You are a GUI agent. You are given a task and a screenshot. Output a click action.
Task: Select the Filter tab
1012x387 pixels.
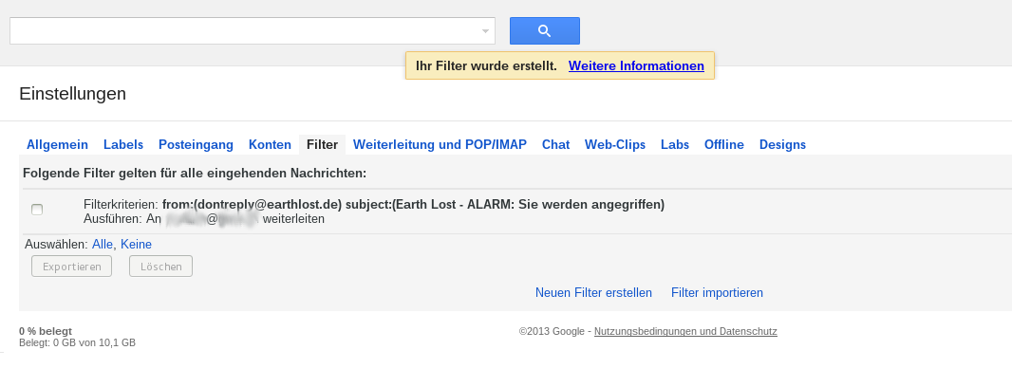[323, 145]
